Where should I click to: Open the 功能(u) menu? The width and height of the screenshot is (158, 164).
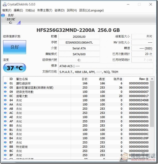30,10
